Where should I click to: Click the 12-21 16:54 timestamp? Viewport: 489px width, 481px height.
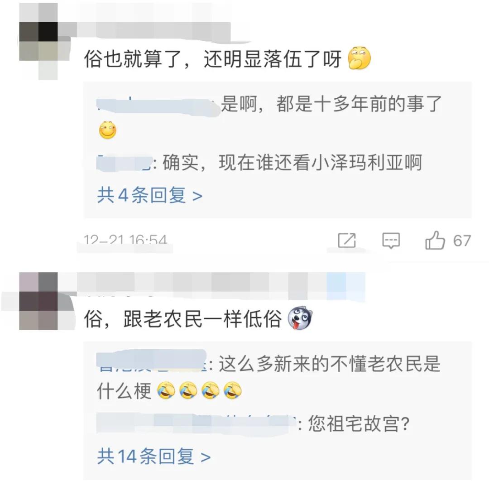125,240
